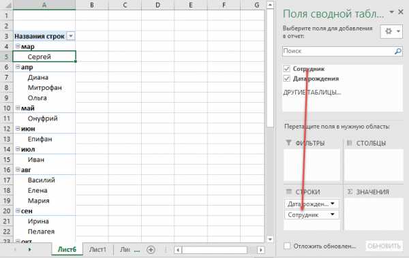
Task: Open task pane options dropdown arrow
Action: click(x=391, y=12)
